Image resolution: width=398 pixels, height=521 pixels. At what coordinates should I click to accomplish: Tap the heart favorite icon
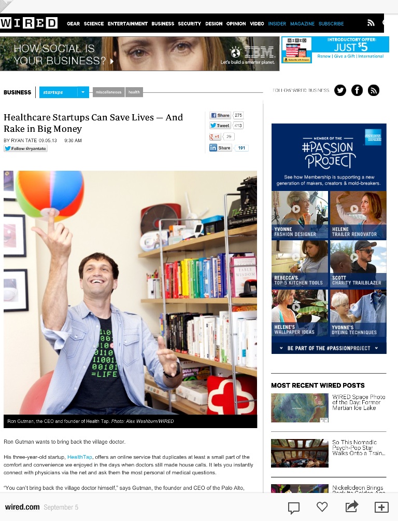coord(322,506)
